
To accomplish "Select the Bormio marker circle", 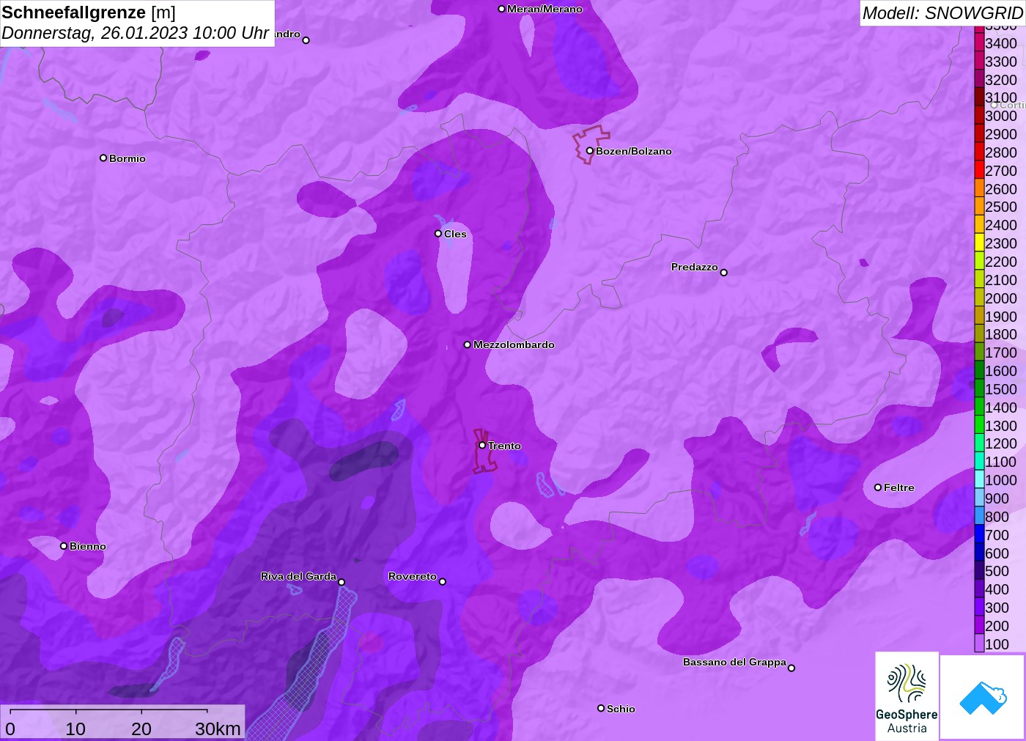I will pos(103,158).
